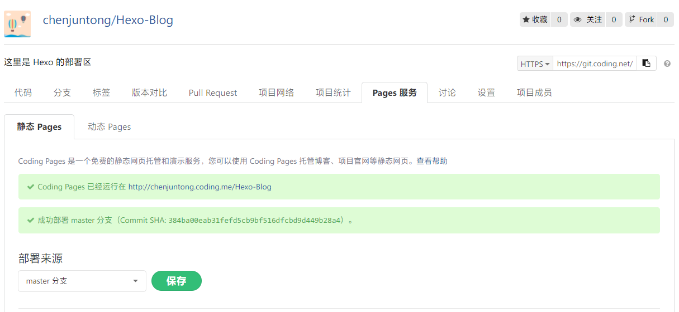Open the 设置 tab
This screenshot has height=312, width=679.
(x=486, y=92)
